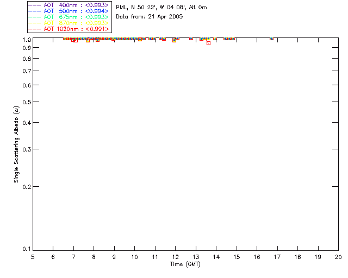Image resolution: width=348 pixels, height=278 pixels.
Task: Click the PML station location text
Action: (161, 8)
